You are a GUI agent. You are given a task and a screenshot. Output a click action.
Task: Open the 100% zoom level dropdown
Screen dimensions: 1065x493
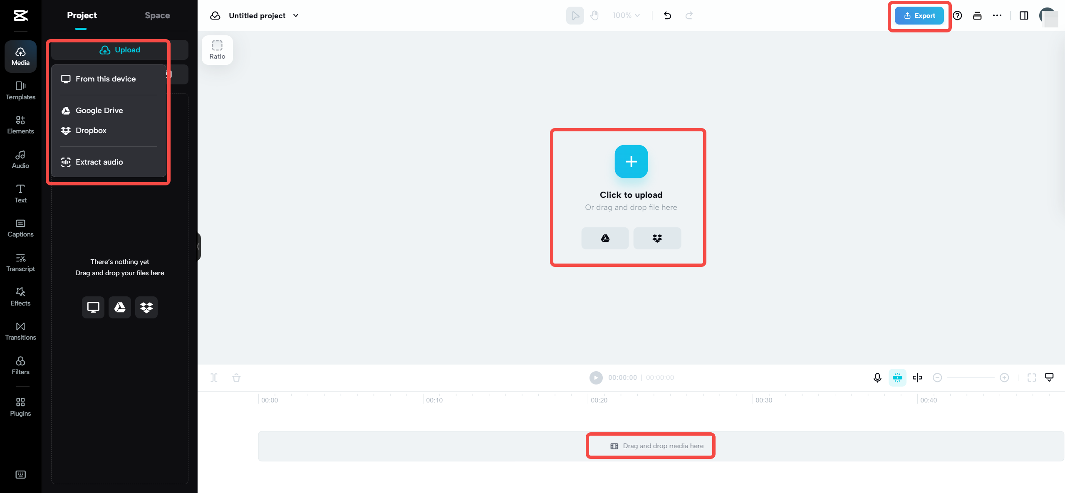pos(626,15)
